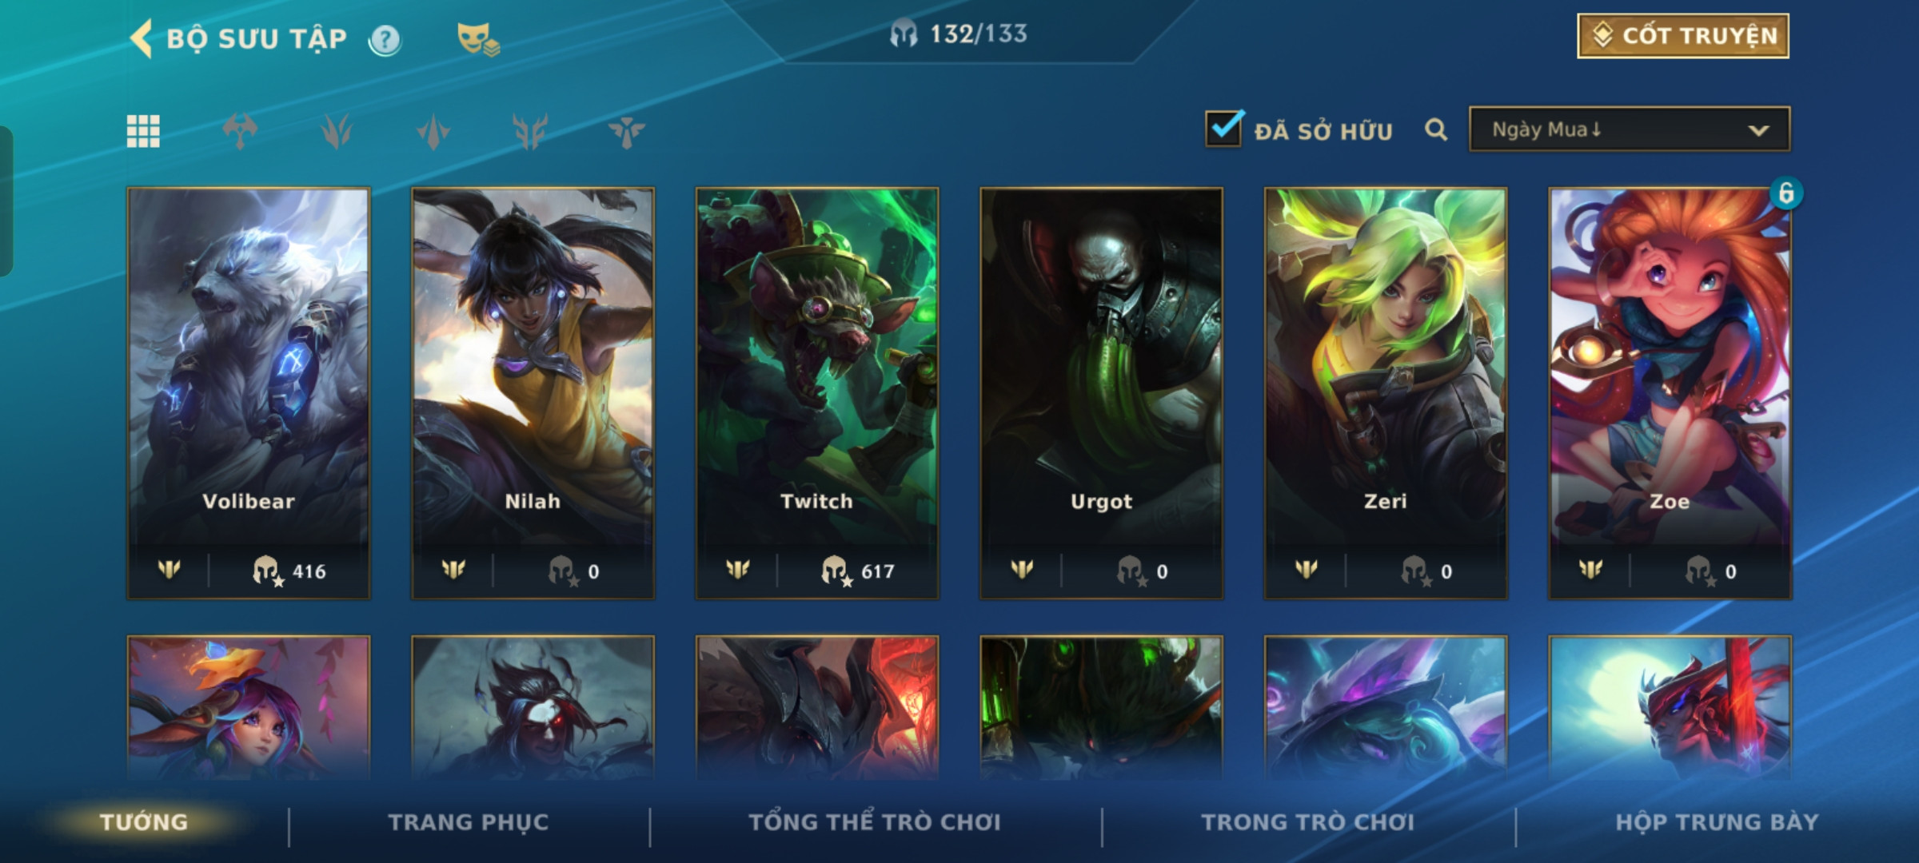Filter by the third role icon

tap(433, 131)
